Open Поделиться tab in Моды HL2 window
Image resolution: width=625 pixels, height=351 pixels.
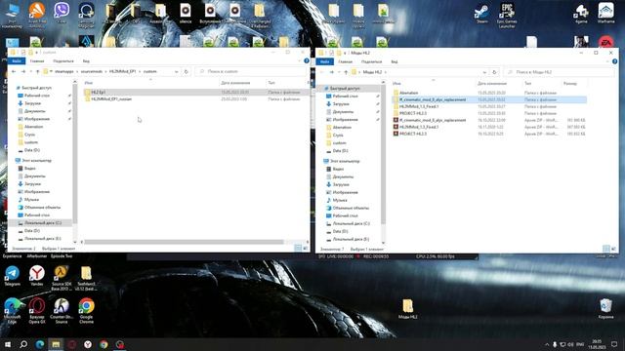[371, 61]
